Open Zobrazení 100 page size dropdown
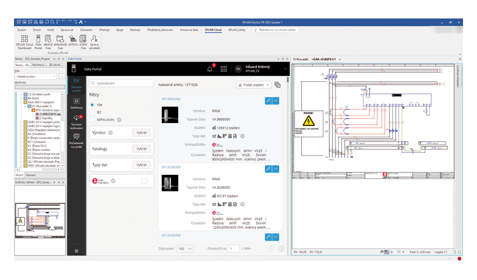Screen dimensions: 477x280 (185, 249)
